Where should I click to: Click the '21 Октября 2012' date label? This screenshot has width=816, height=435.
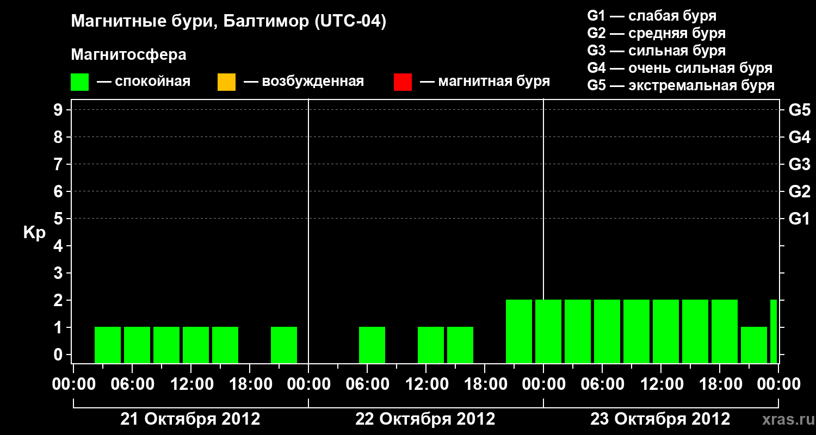pyautogui.click(x=190, y=419)
